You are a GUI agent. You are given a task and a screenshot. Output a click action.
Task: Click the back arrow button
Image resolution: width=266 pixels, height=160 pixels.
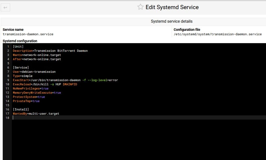tap(5, 8)
